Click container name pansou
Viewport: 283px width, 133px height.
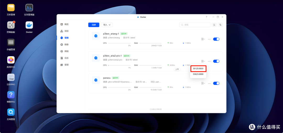click(x=107, y=78)
